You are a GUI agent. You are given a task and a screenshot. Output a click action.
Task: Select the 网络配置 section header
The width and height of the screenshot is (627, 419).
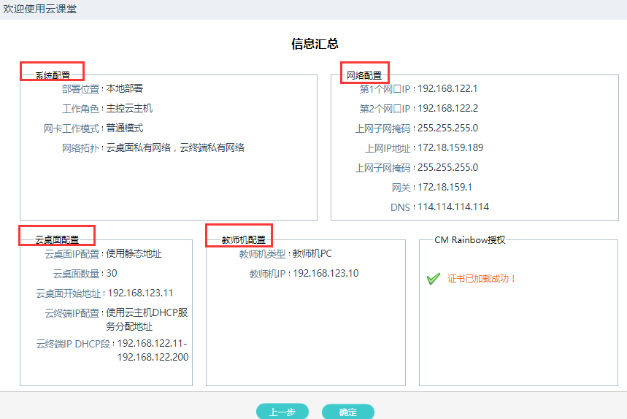coord(364,75)
